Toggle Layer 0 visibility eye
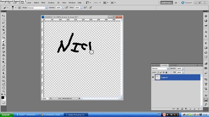The height and width of the screenshot is (117, 209). click(x=153, y=77)
